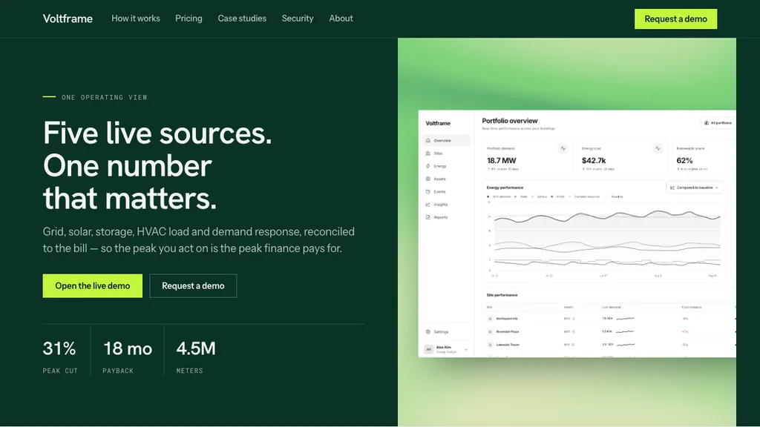Click the Portfolio overview heading
The width and height of the screenshot is (760, 427).
click(509, 121)
